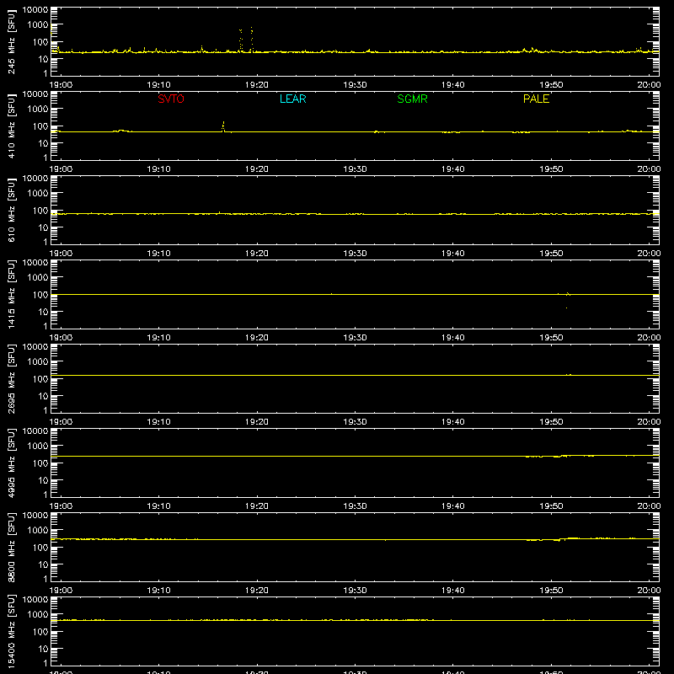This screenshot has width=674, height=674.
Task: Click the 20:00 tick label under the 245 MHz plot
Action: pos(649,85)
